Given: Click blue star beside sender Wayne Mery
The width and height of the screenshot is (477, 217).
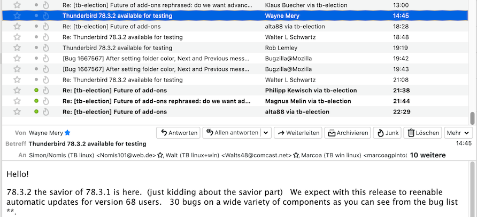Looking at the screenshot, I should tap(67, 133).
